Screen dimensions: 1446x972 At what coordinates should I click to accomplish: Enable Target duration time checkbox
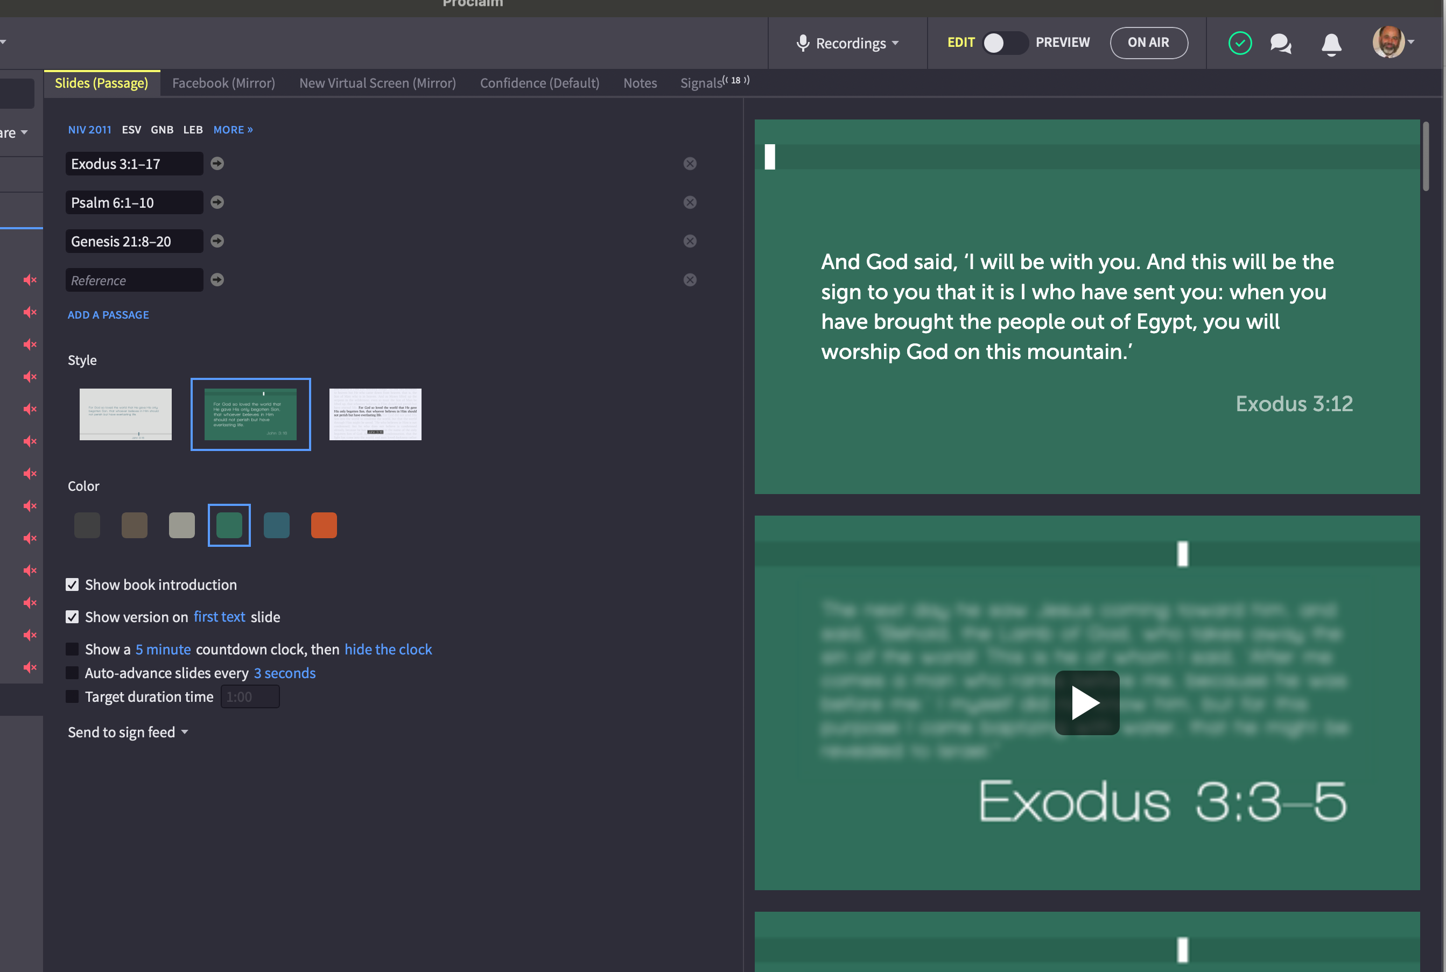click(73, 697)
